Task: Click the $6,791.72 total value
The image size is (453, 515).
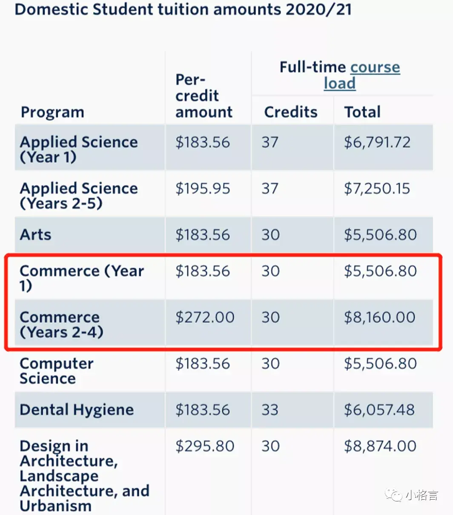Action: point(377,142)
